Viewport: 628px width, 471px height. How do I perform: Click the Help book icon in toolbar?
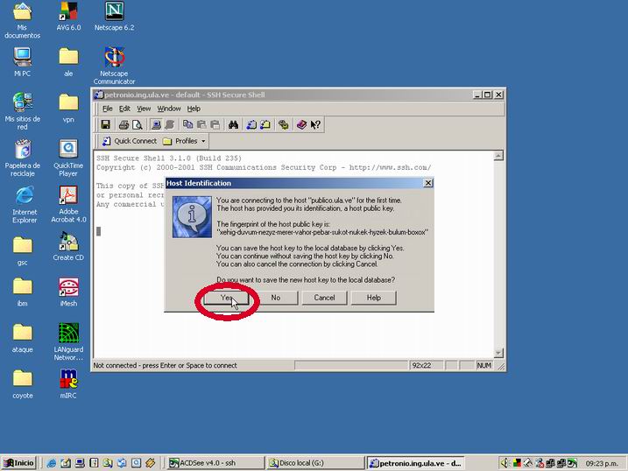point(301,125)
